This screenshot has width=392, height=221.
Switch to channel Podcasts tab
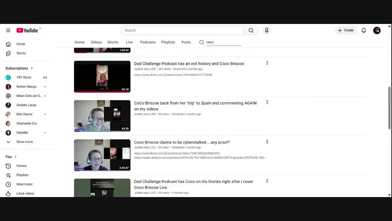point(148,42)
